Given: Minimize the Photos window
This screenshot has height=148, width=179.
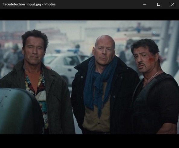Looking at the screenshot, I should 145,4.
